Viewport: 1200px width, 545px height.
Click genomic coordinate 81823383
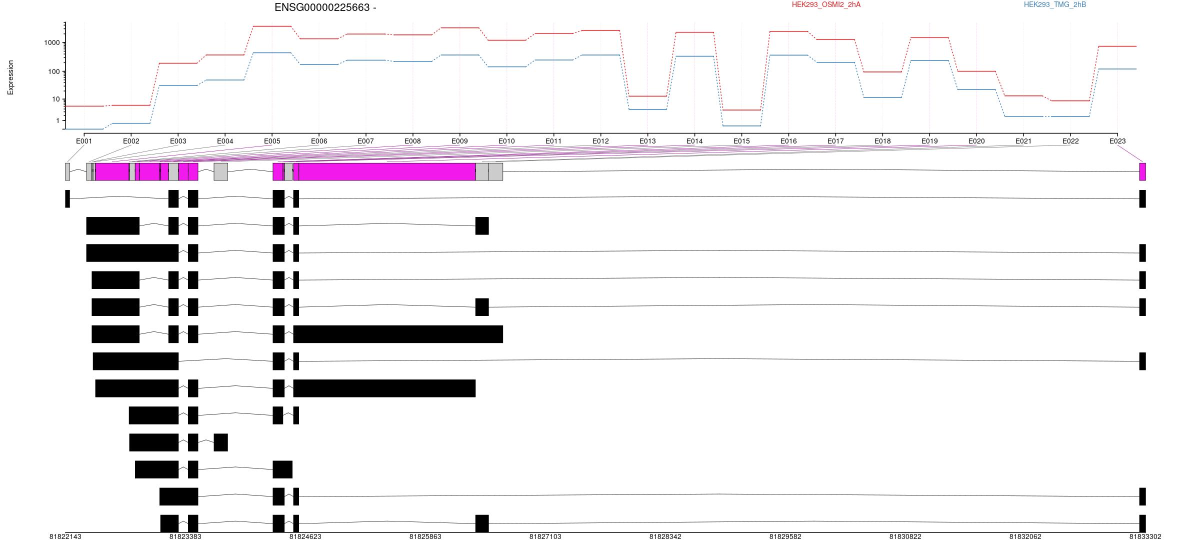pyautogui.click(x=185, y=536)
